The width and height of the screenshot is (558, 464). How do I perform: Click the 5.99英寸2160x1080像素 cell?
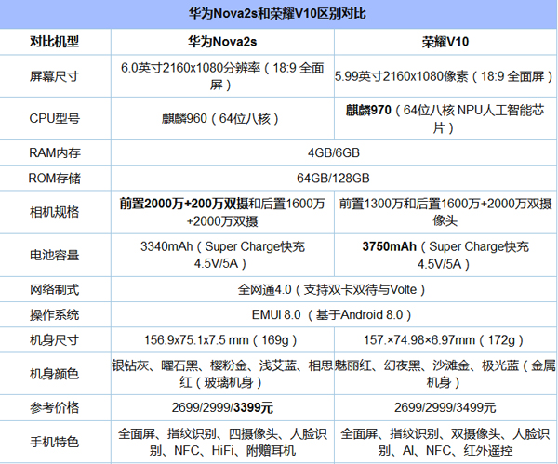(445, 76)
